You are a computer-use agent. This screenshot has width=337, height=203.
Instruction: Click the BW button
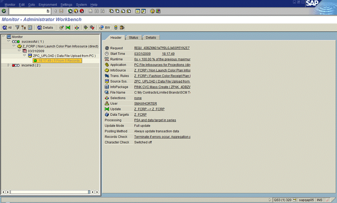(105, 28)
